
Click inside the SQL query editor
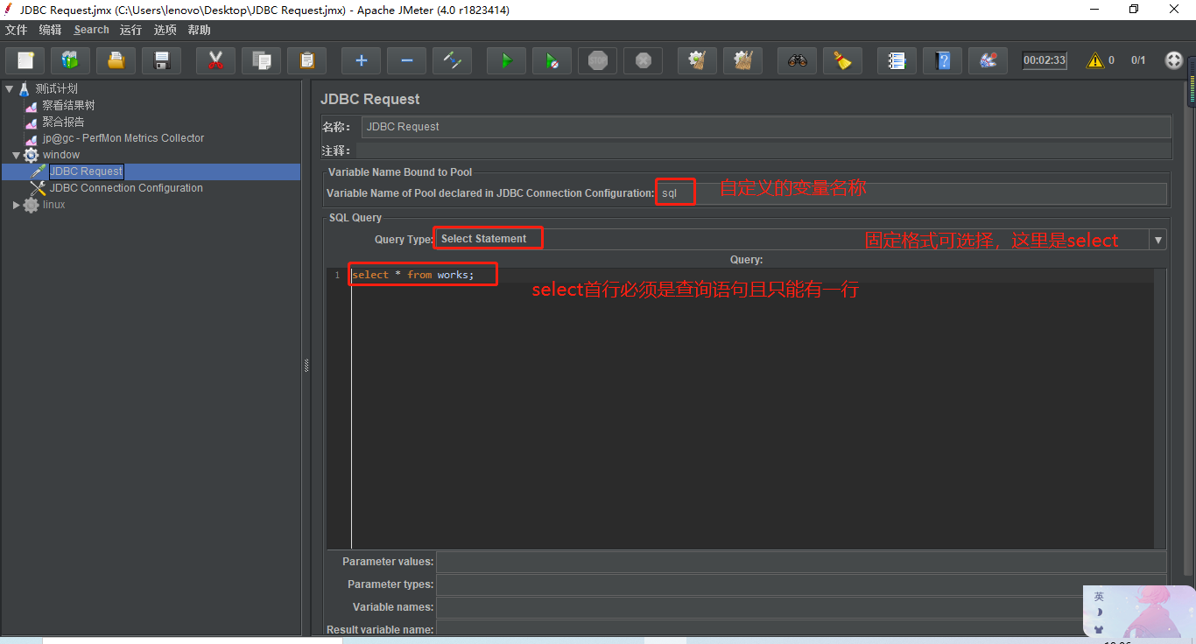point(751,408)
